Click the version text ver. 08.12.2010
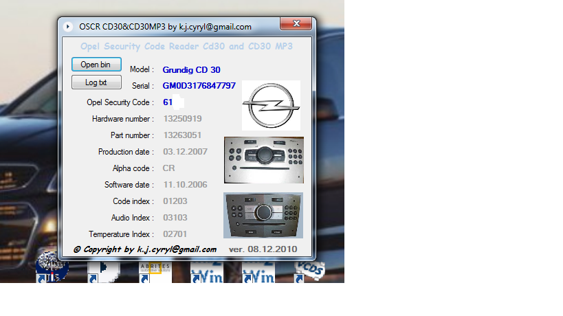The image size is (563, 316). click(263, 249)
